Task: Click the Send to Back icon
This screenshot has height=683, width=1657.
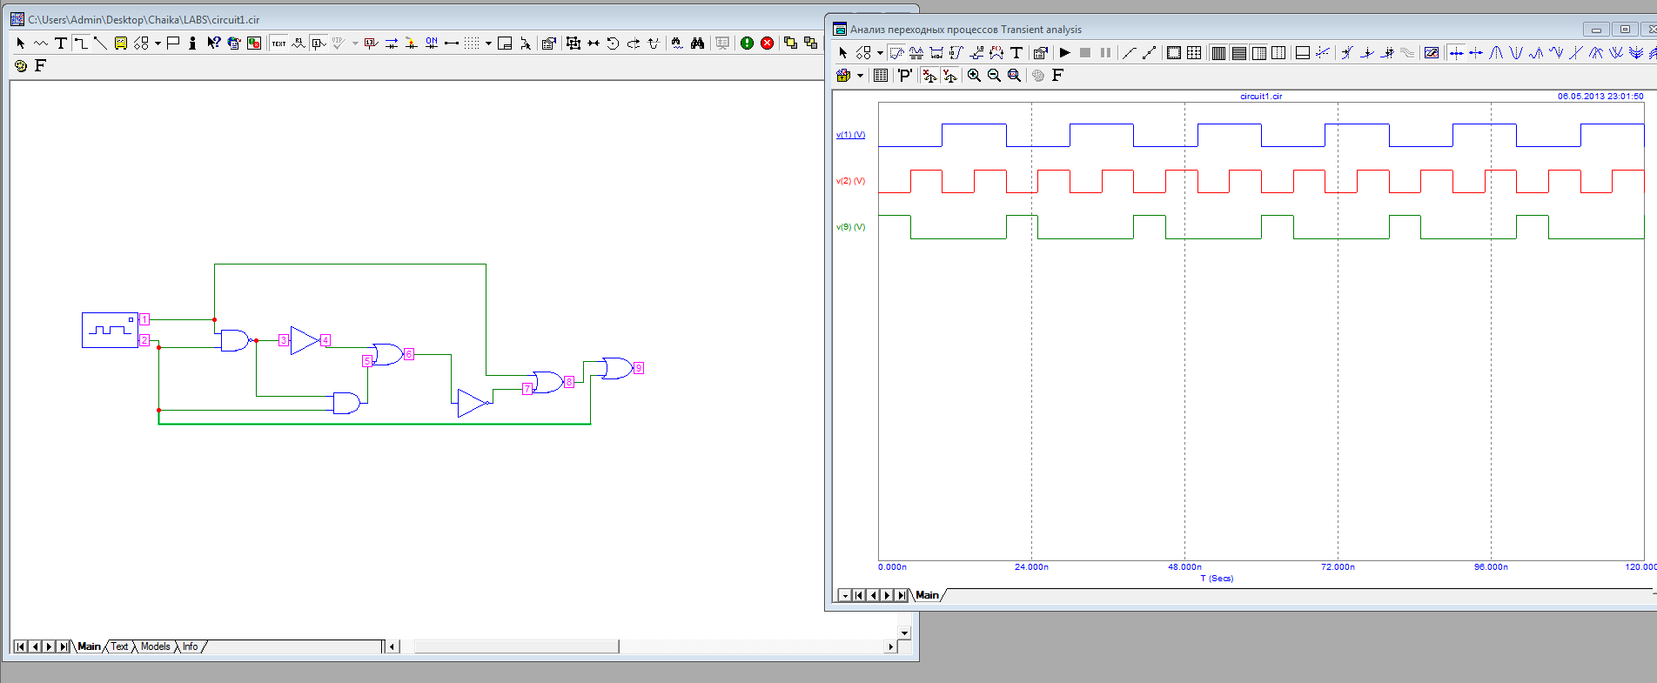Action: coord(811,43)
